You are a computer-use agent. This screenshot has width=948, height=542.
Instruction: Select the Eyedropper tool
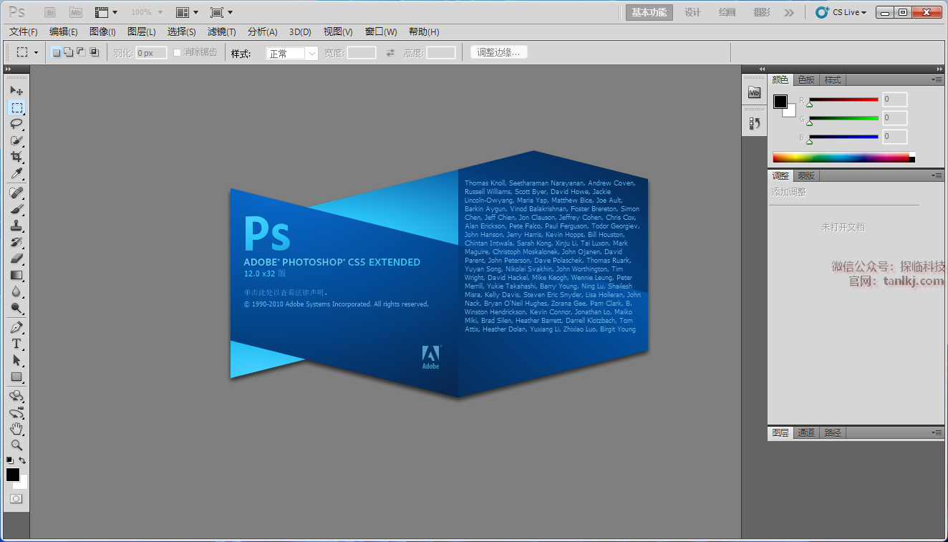pyautogui.click(x=16, y=174)
